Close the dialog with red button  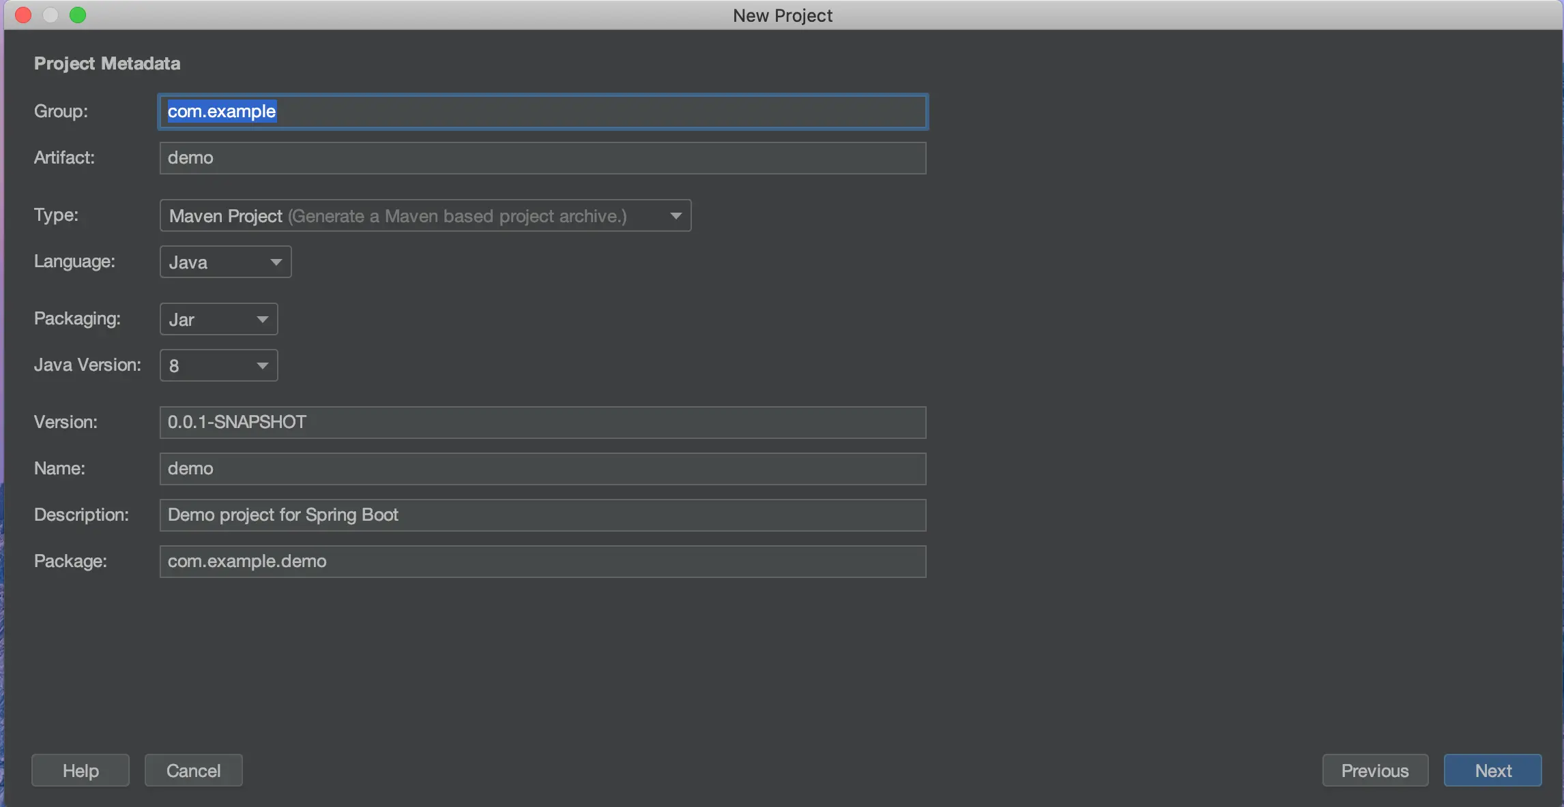pos(23,15)
